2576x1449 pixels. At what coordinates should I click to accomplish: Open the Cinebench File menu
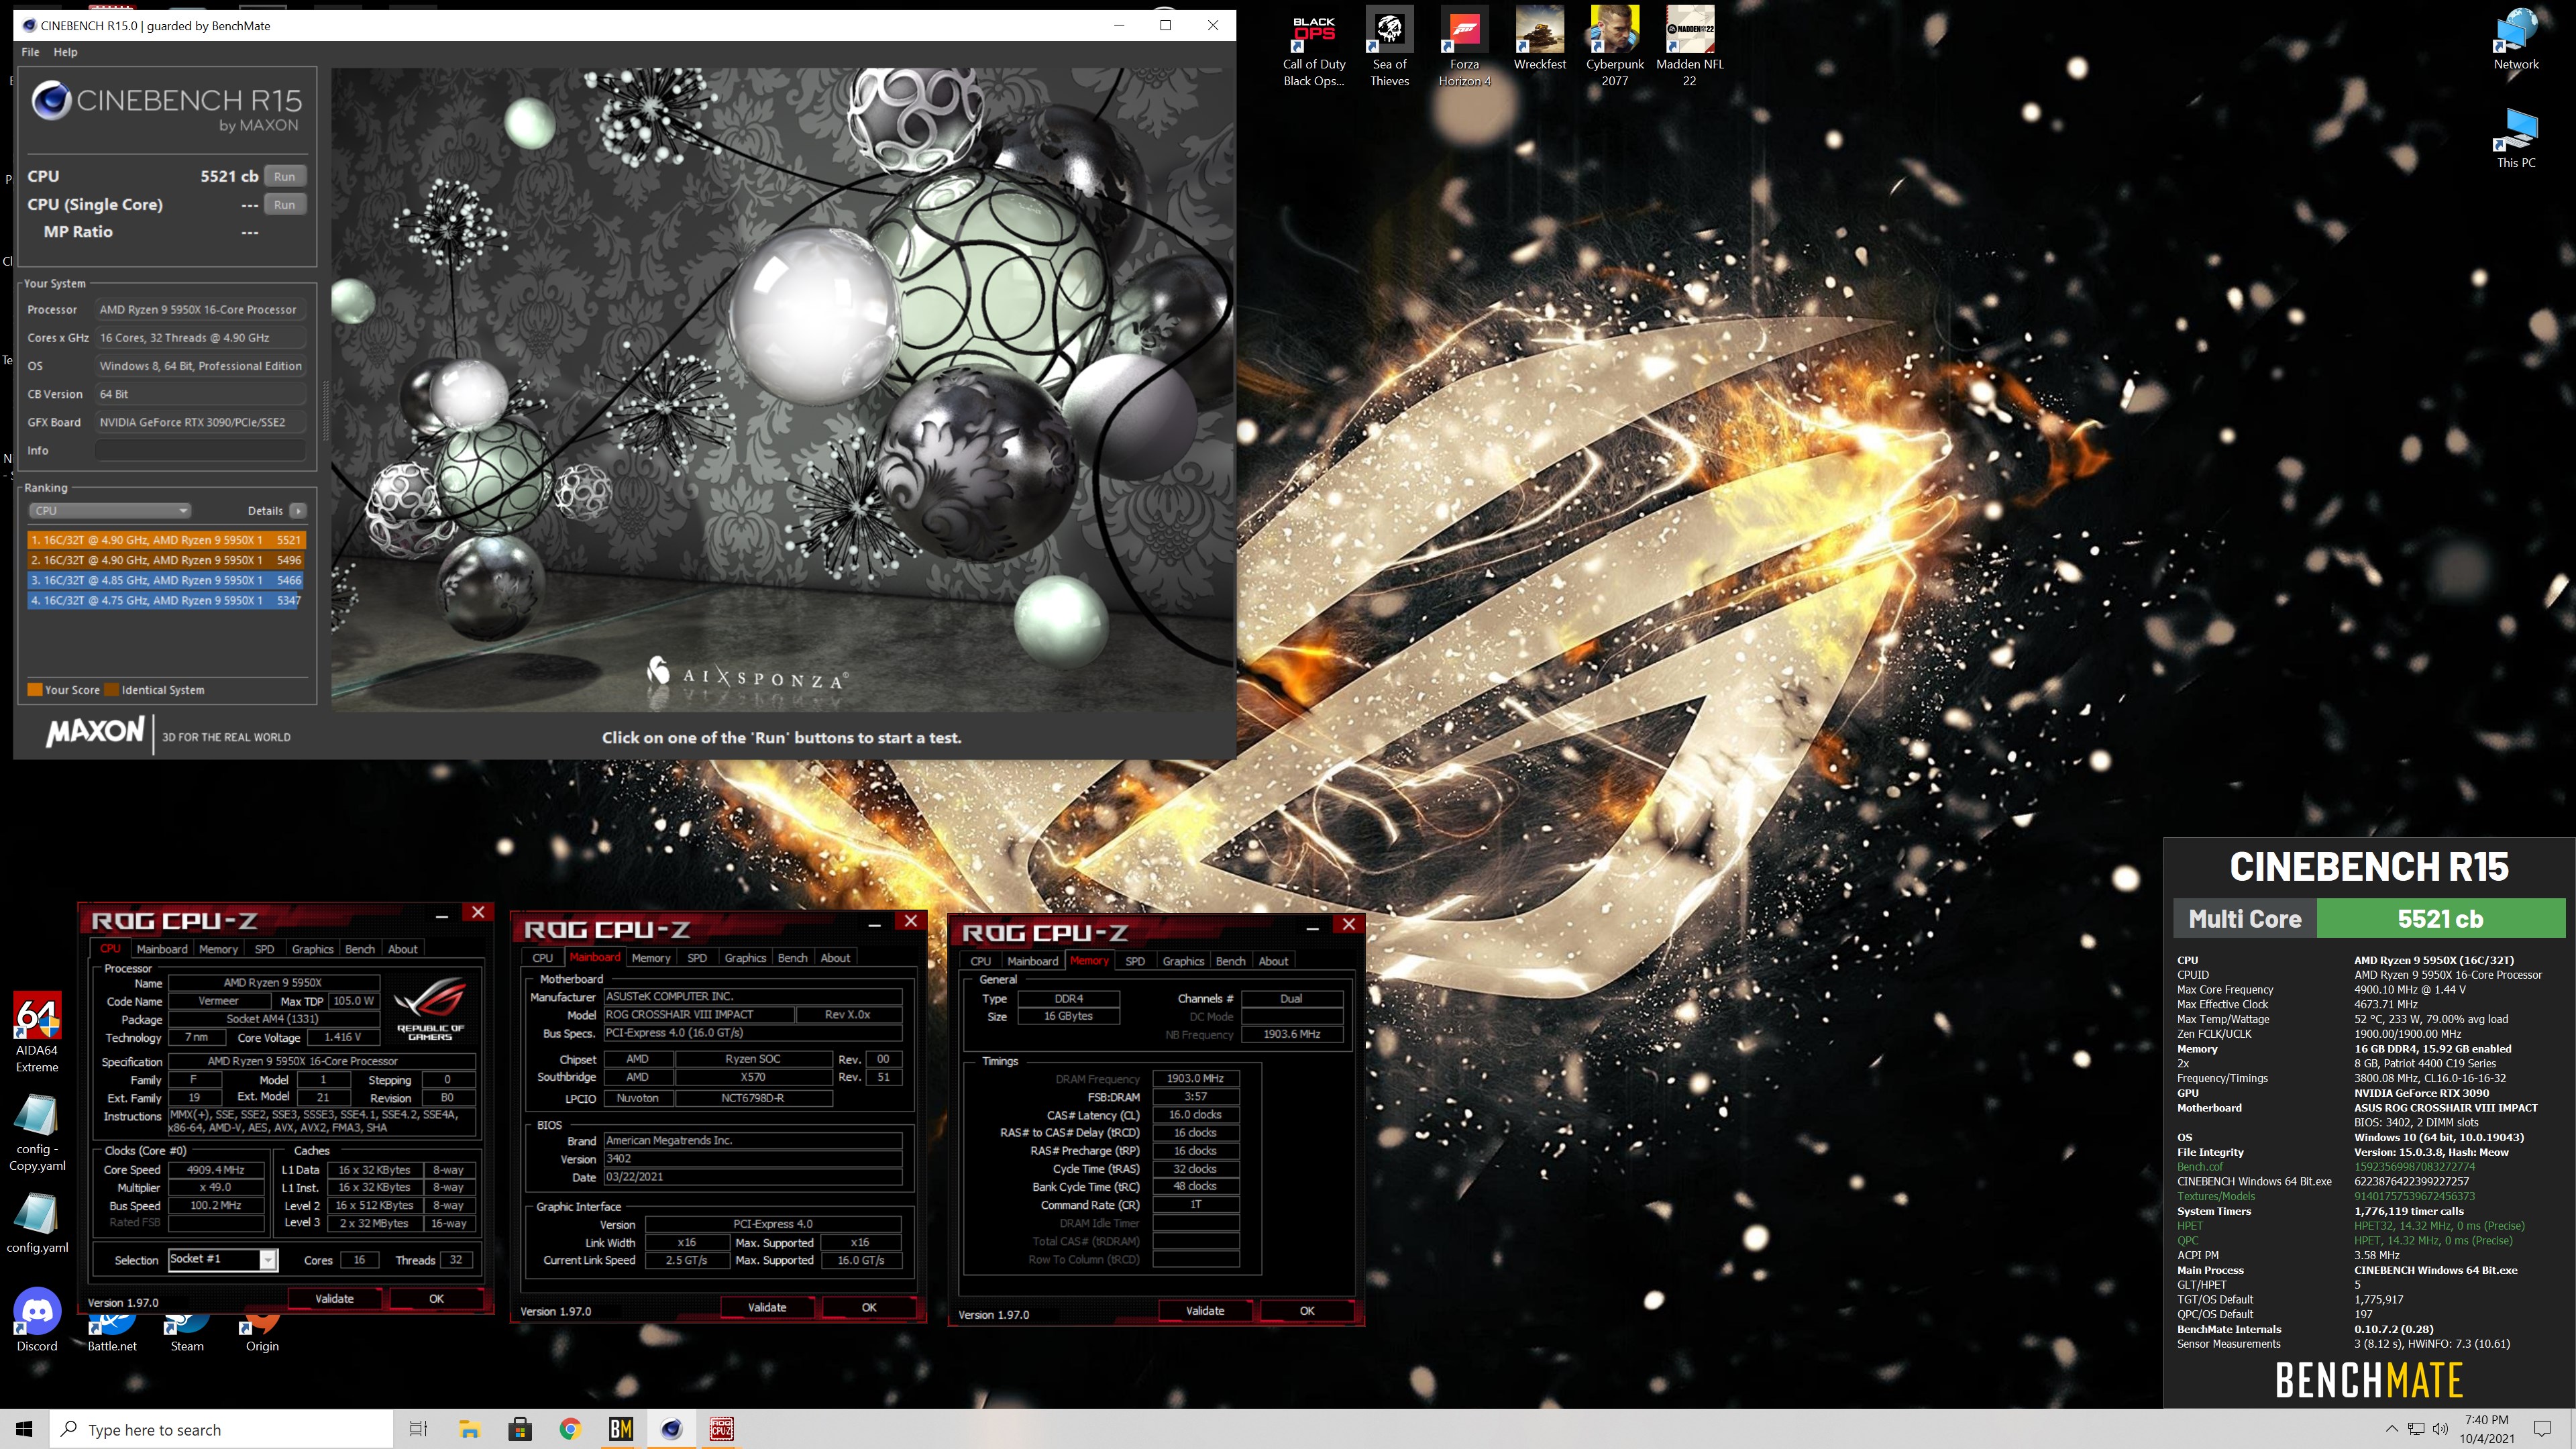(x=30, y=52)
